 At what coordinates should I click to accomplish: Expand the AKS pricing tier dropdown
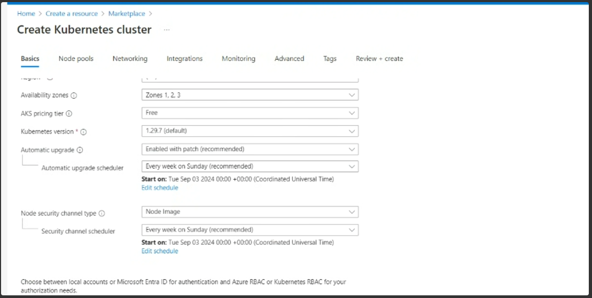pos(250,113)
